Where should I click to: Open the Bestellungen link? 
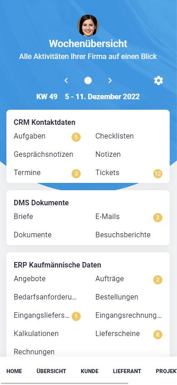[117, 297]
